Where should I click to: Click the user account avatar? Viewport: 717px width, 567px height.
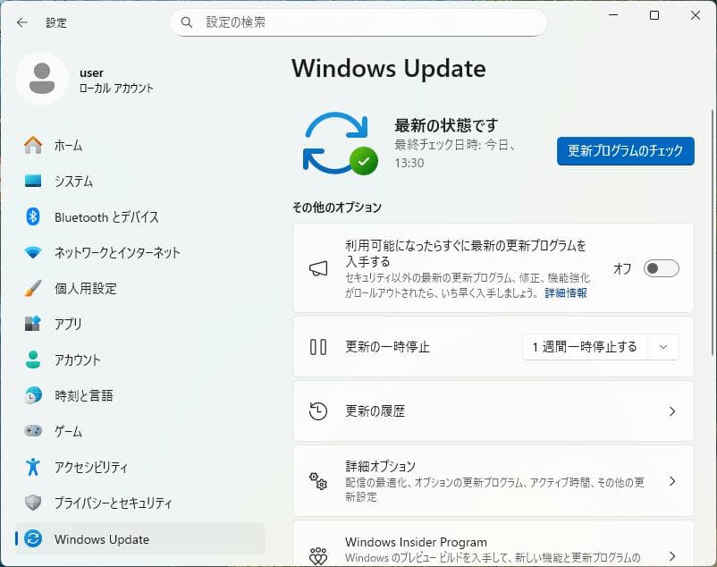coord(41,79)
